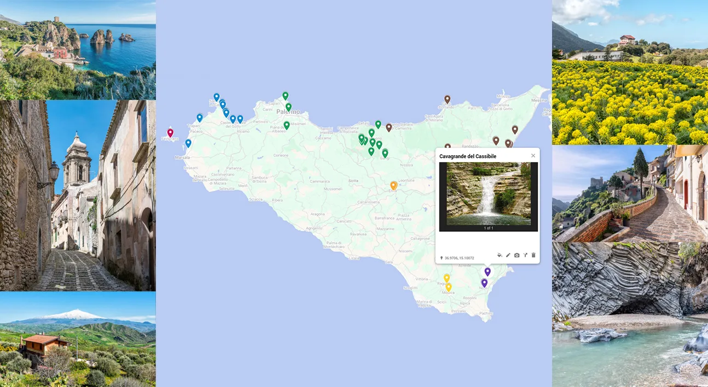Click the yellow pin at Ragusa
The width and height of the screenshot is (708, 387).
click(x=446, y=278)
